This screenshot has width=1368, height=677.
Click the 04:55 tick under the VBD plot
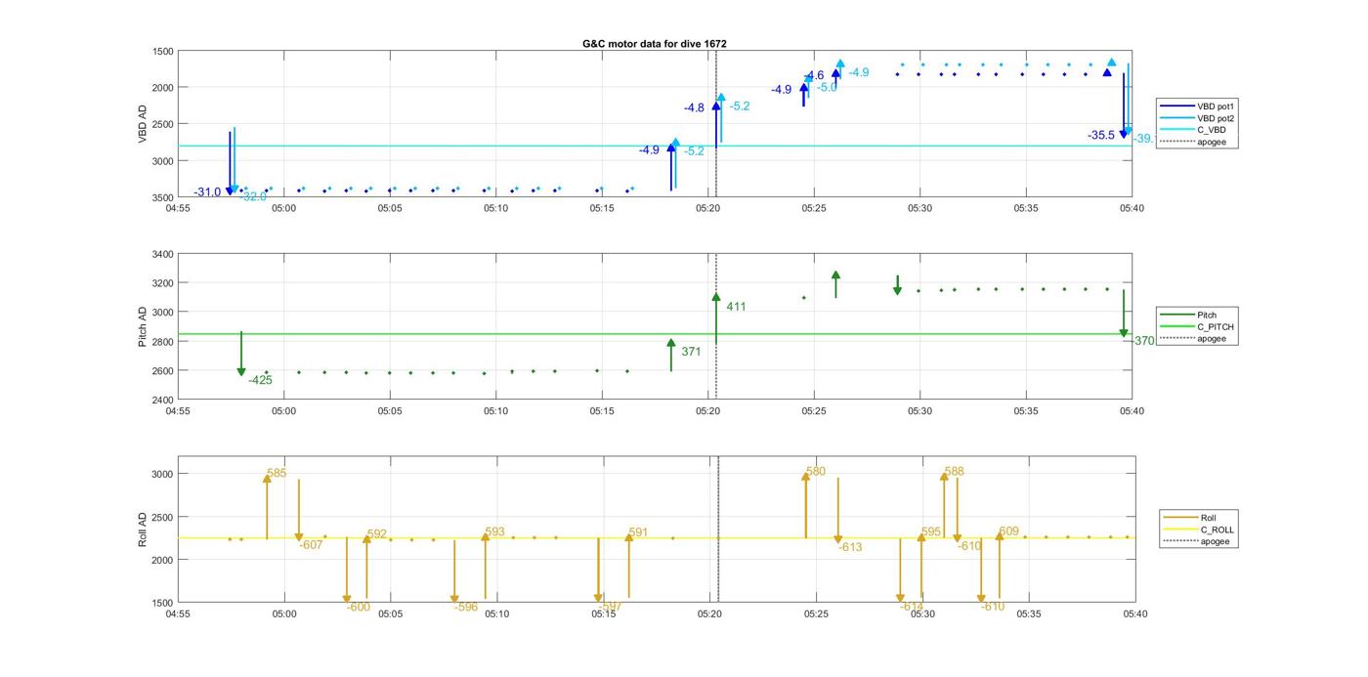click(178, 208)
